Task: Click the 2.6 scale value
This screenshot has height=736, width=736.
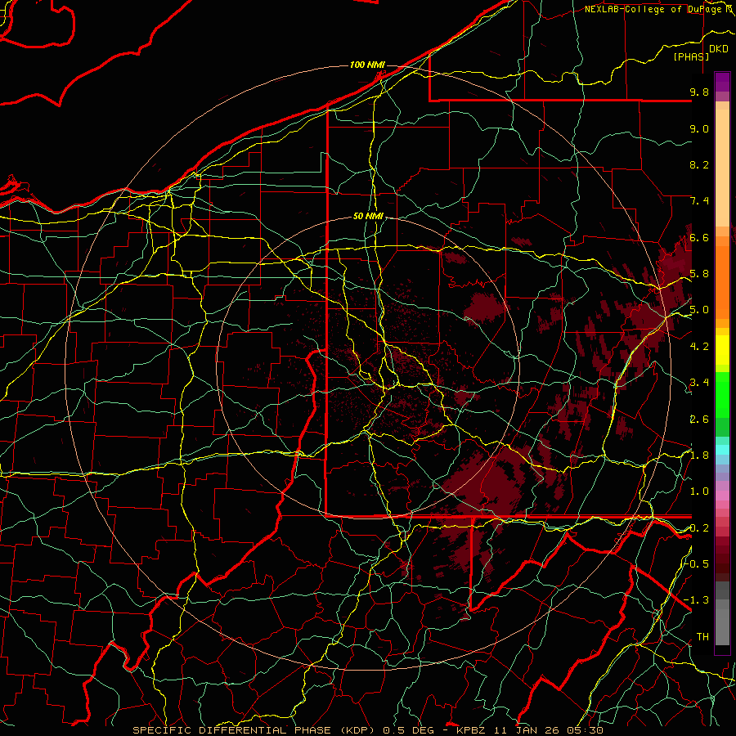Action: pyautogui.click(x=699, y=420)
